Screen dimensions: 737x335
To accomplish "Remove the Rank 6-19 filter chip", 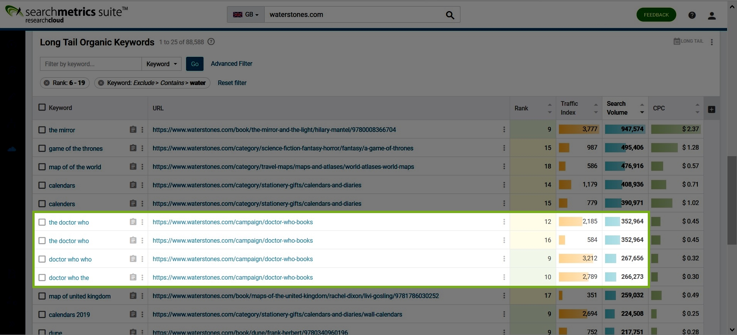I will coord(47,83).
